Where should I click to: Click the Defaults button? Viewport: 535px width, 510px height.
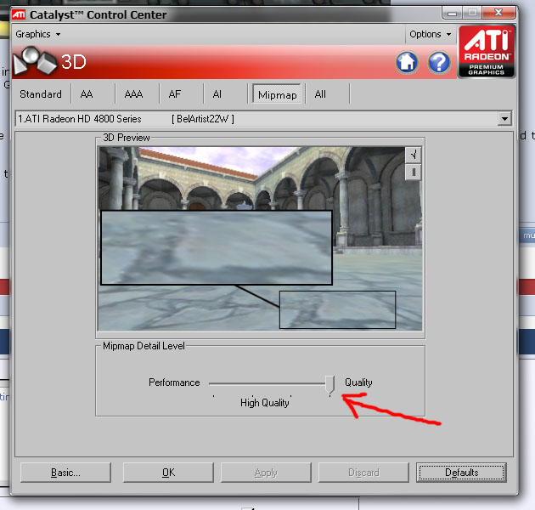(461, 473)
